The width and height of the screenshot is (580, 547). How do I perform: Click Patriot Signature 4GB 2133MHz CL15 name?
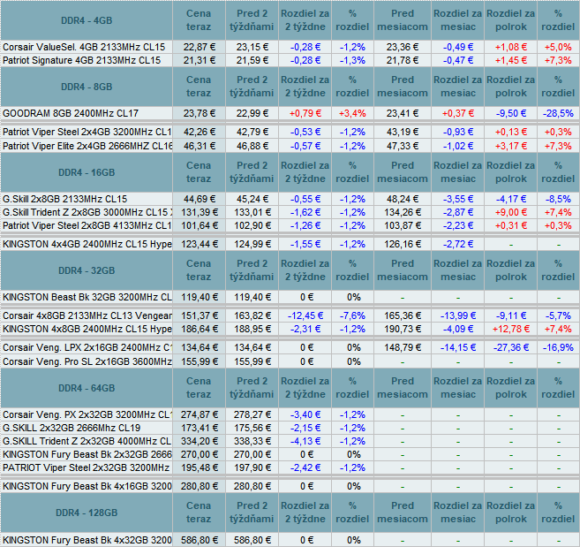click(82, 60)
